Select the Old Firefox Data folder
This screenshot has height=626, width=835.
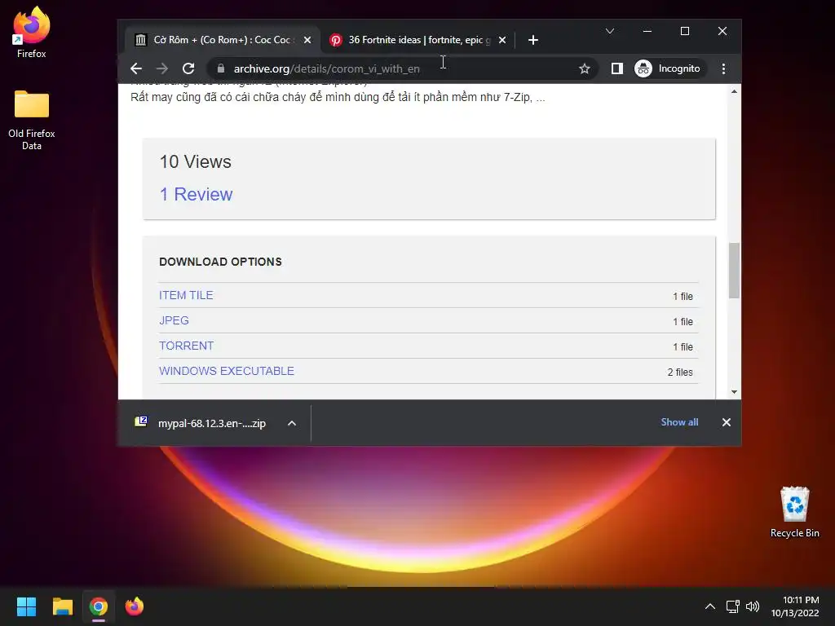[32, 120]
